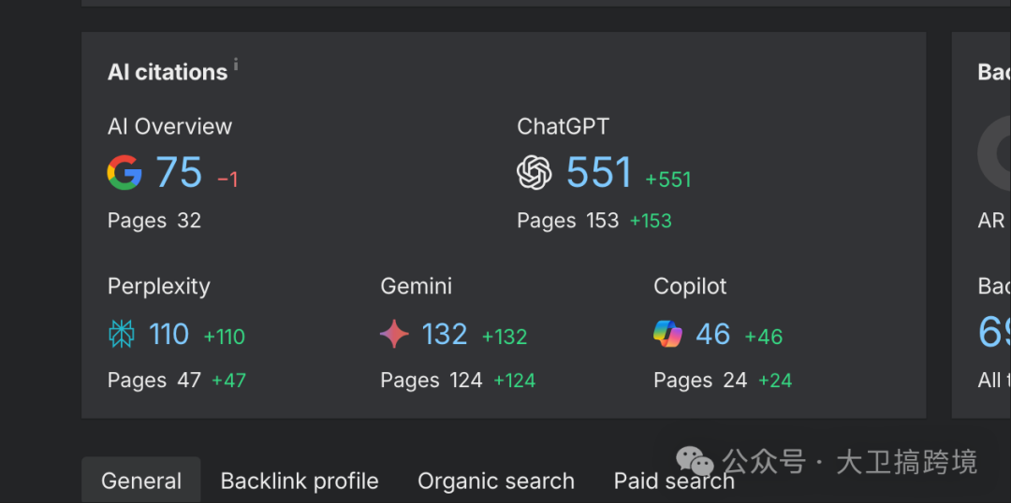
Task: Open Perplexity citations count 110
Action: (x=169, y=334)
